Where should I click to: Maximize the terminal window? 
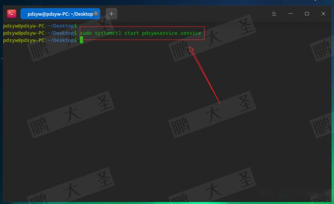tap(307, 14)
